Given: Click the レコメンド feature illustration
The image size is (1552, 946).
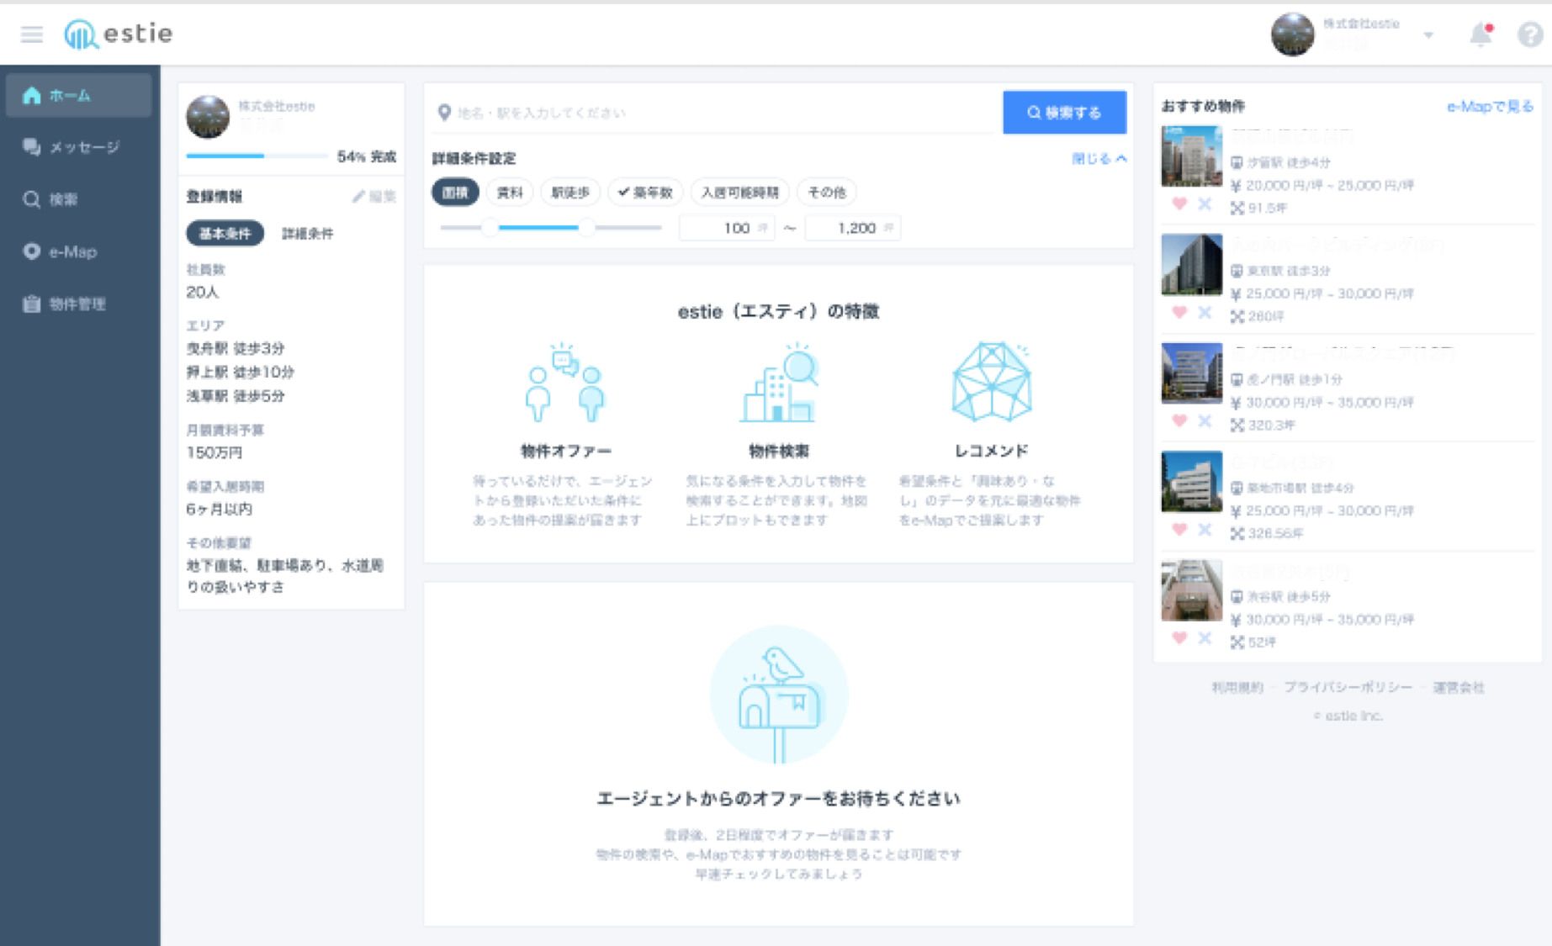Looking at the screenshot, I should [x=992, y=381].
